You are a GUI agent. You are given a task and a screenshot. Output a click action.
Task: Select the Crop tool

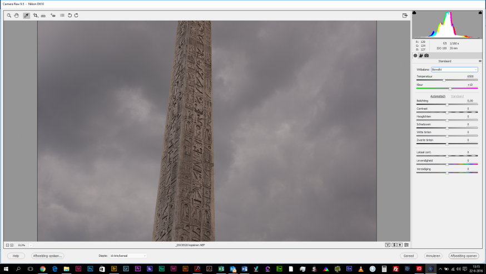pos(36,16)
